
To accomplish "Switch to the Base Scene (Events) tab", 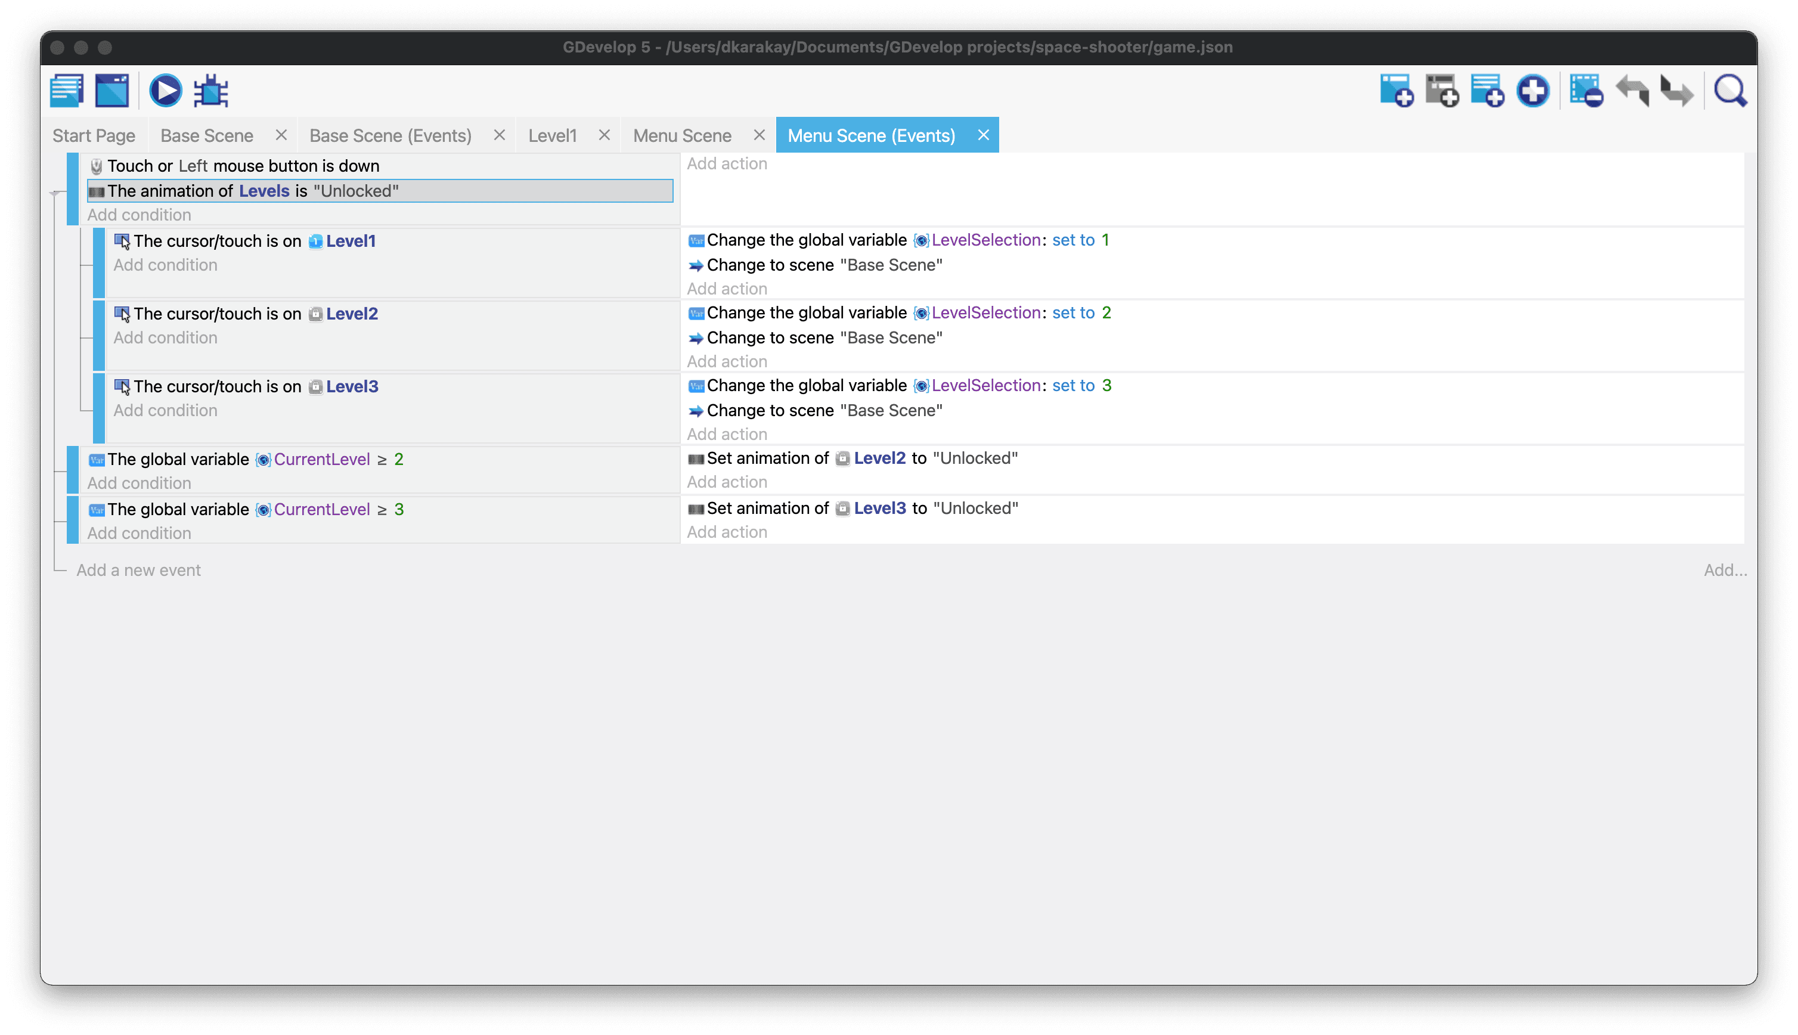I will coord(390,136).
